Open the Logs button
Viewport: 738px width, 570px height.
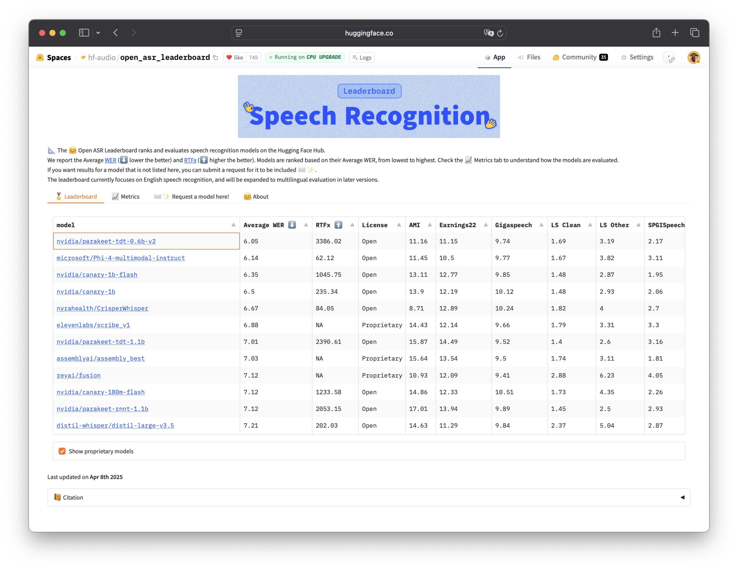362,57
